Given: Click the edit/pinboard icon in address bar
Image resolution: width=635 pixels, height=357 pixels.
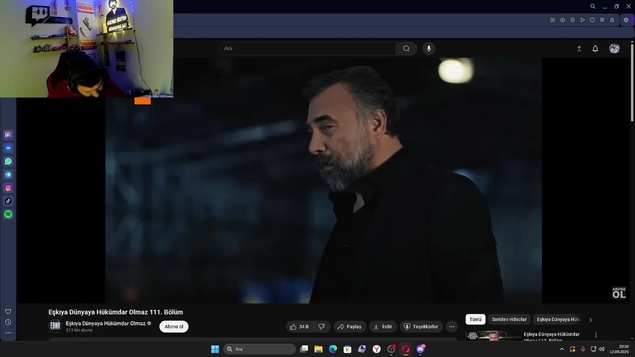Looking at the screenshot, I should click(553, 20).
